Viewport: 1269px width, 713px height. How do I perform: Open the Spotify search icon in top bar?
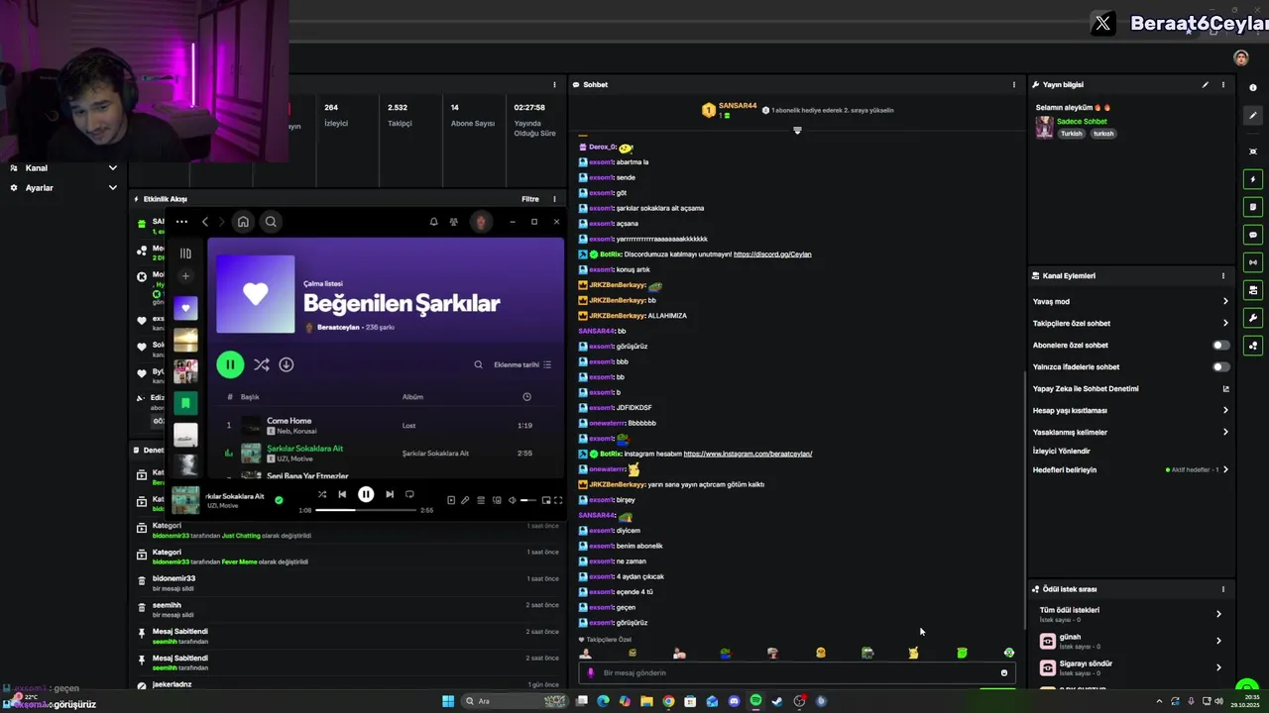pyautogui.click(x=271, y=222)
